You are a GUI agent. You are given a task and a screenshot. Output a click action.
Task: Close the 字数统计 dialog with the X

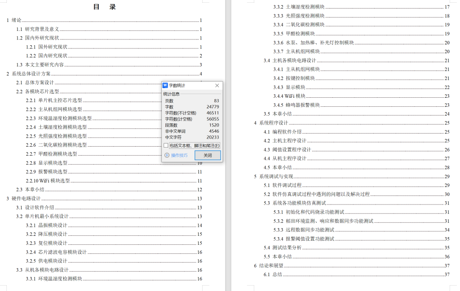217,85
